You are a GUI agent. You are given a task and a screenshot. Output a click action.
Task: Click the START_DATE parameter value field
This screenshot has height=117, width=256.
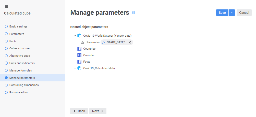[x=116, y=42]
